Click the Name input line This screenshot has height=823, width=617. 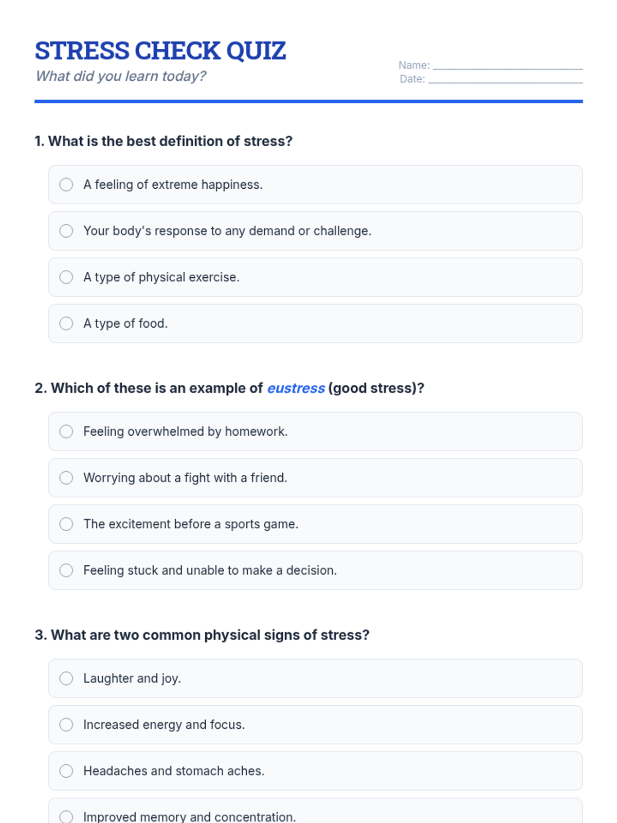[x=507, y=65]
